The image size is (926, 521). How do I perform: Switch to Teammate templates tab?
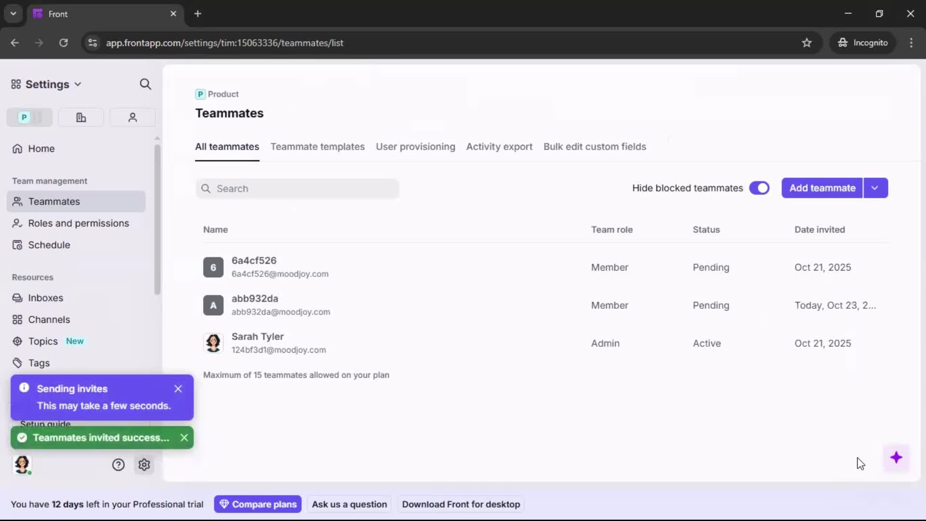317,147
